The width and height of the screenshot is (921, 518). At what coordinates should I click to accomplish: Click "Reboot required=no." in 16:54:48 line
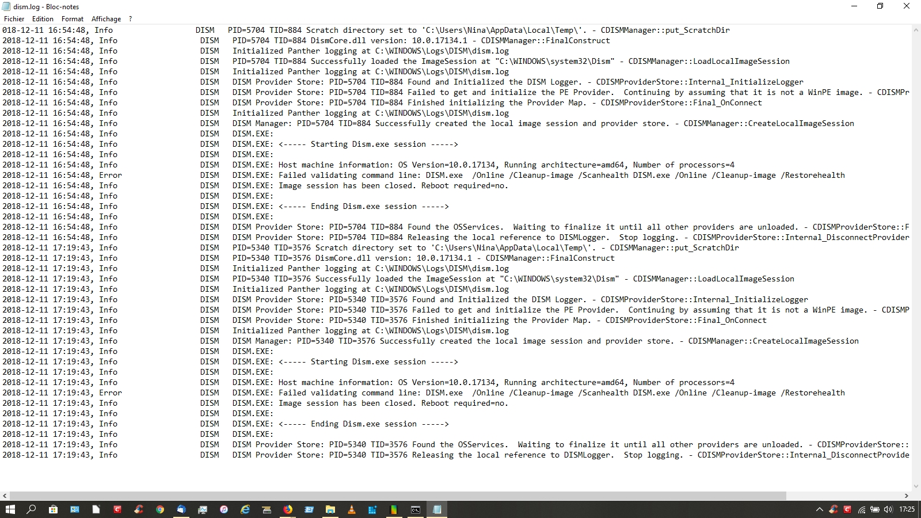click(465, 185)
